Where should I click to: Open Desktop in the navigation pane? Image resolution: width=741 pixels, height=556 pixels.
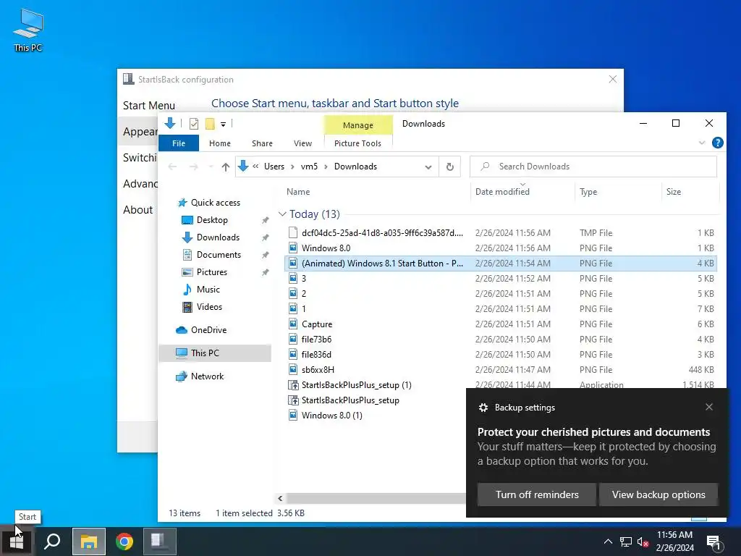pyautogui.click(x=212, y=220)
